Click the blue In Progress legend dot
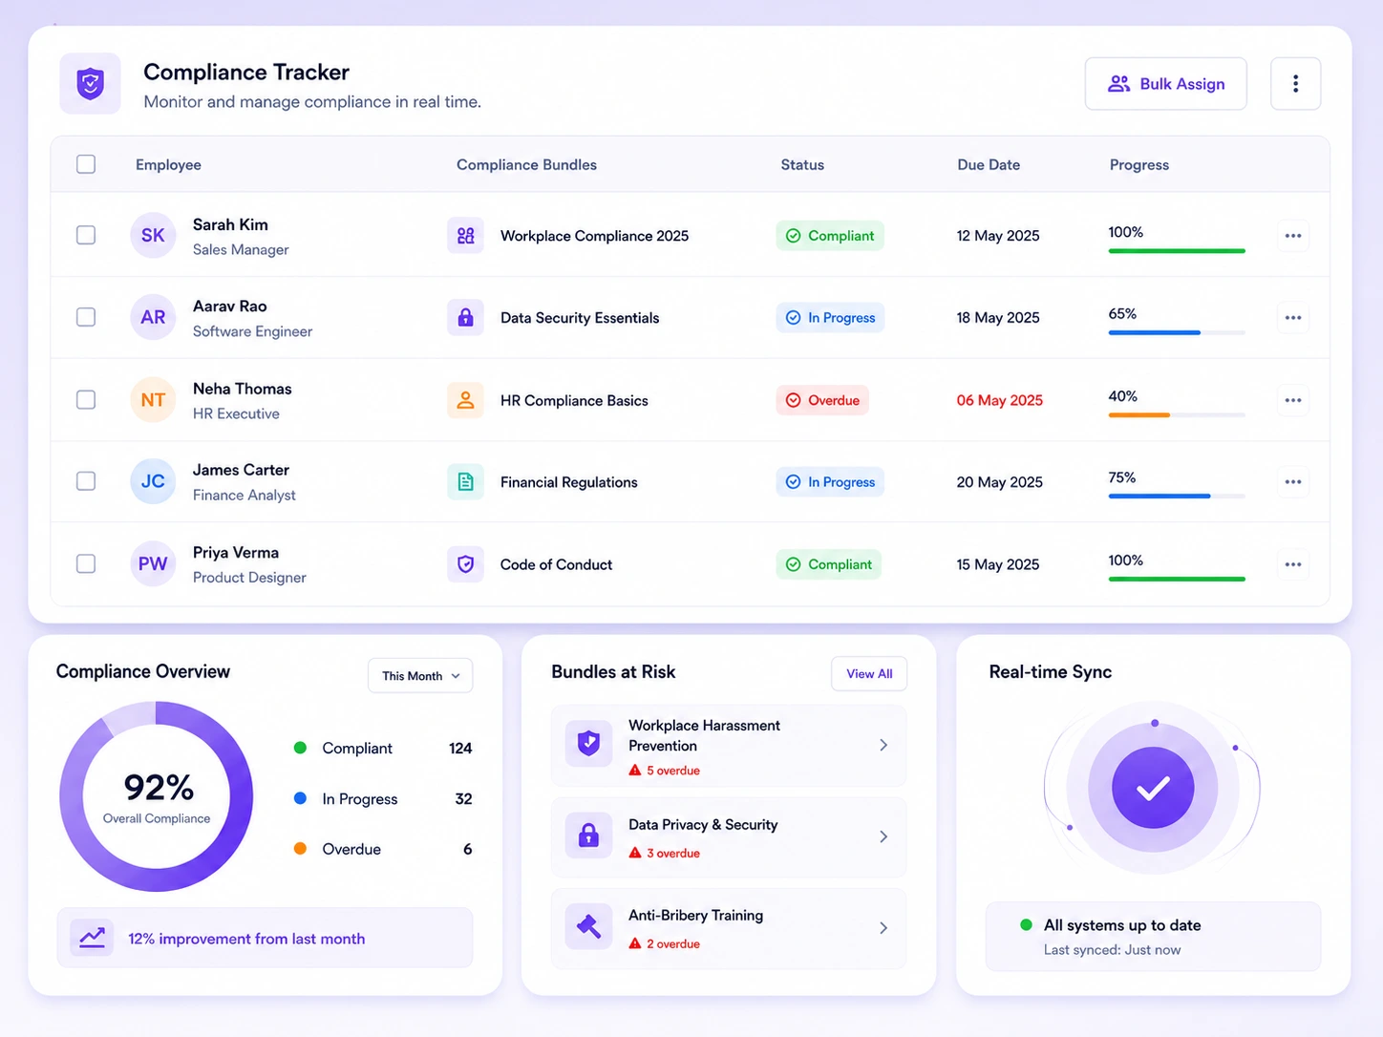The image size is (1383, 1037). point(300,798)
